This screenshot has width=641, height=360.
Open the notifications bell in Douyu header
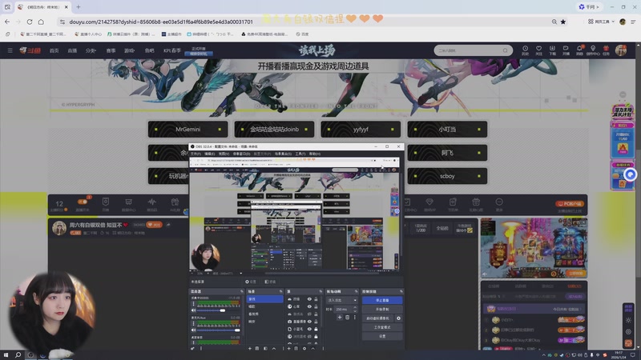coord(579,49)
